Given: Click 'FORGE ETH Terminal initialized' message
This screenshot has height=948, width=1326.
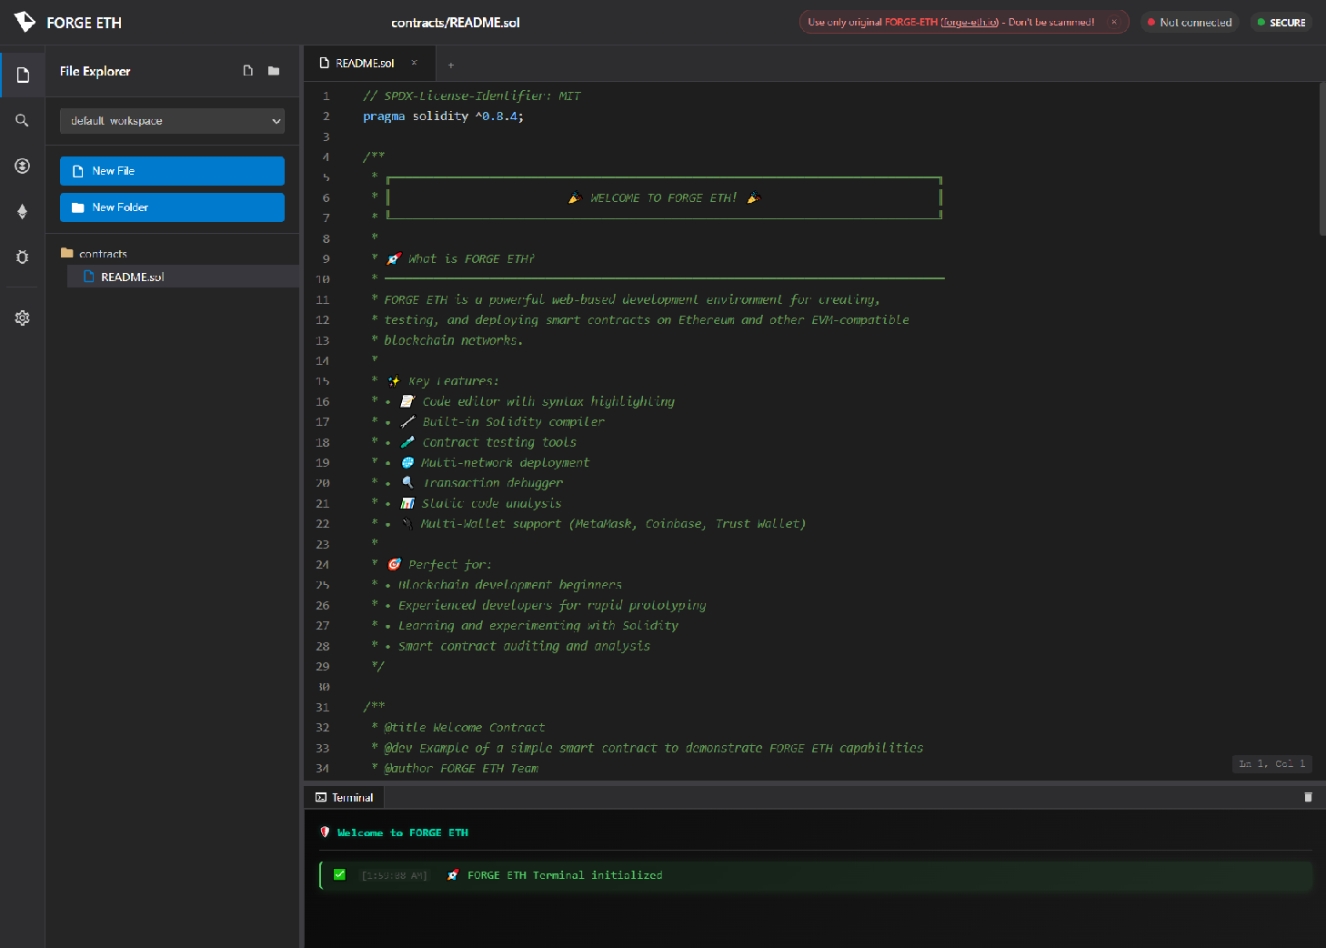Looking at the screenshot, I should tap(565, 875).
